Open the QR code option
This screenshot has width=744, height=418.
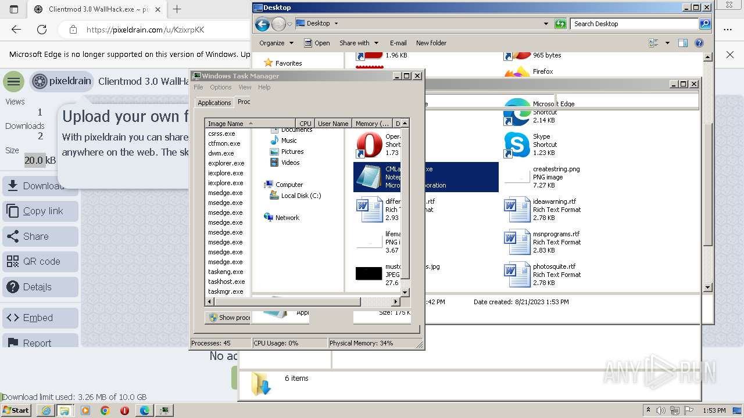40,262
